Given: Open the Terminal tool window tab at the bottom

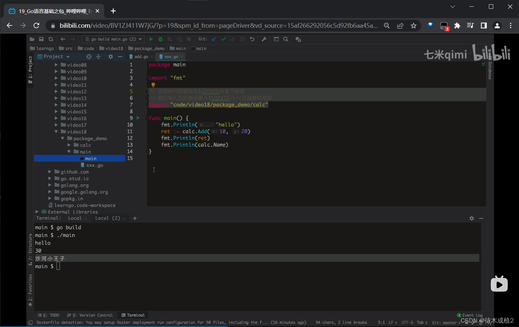Looking at the screenshot, I should click(133, 315).
